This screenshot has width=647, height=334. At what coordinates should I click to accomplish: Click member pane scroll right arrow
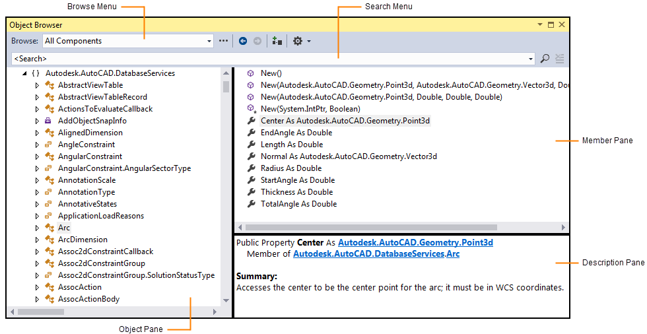pos(564,227)
